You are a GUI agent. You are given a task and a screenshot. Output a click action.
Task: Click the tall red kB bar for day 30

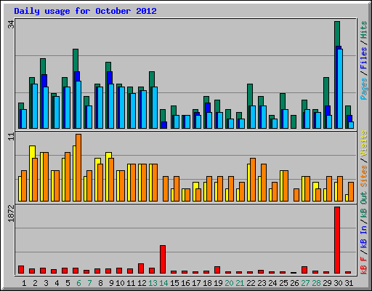(337, 240)
